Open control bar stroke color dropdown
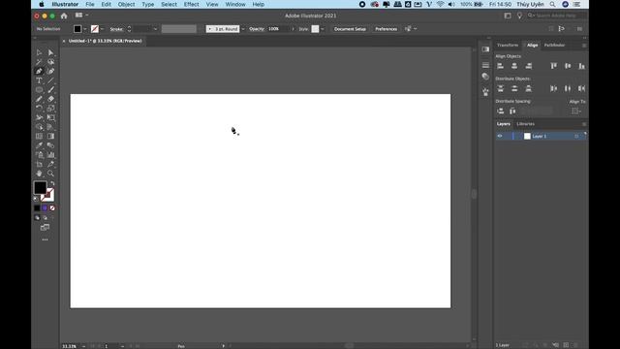Screen dimensions: 620x349 [103, 29]
